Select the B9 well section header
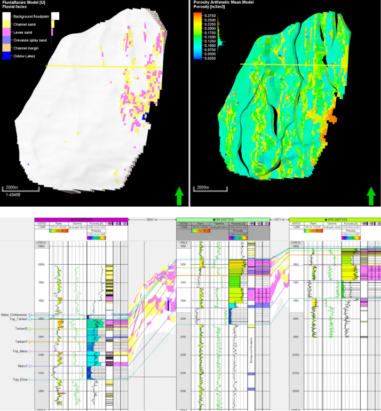The height and width of the screenshot is (411, 381). pos(224,219)
